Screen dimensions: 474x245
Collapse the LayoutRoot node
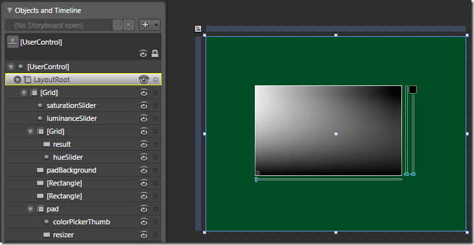18,80
